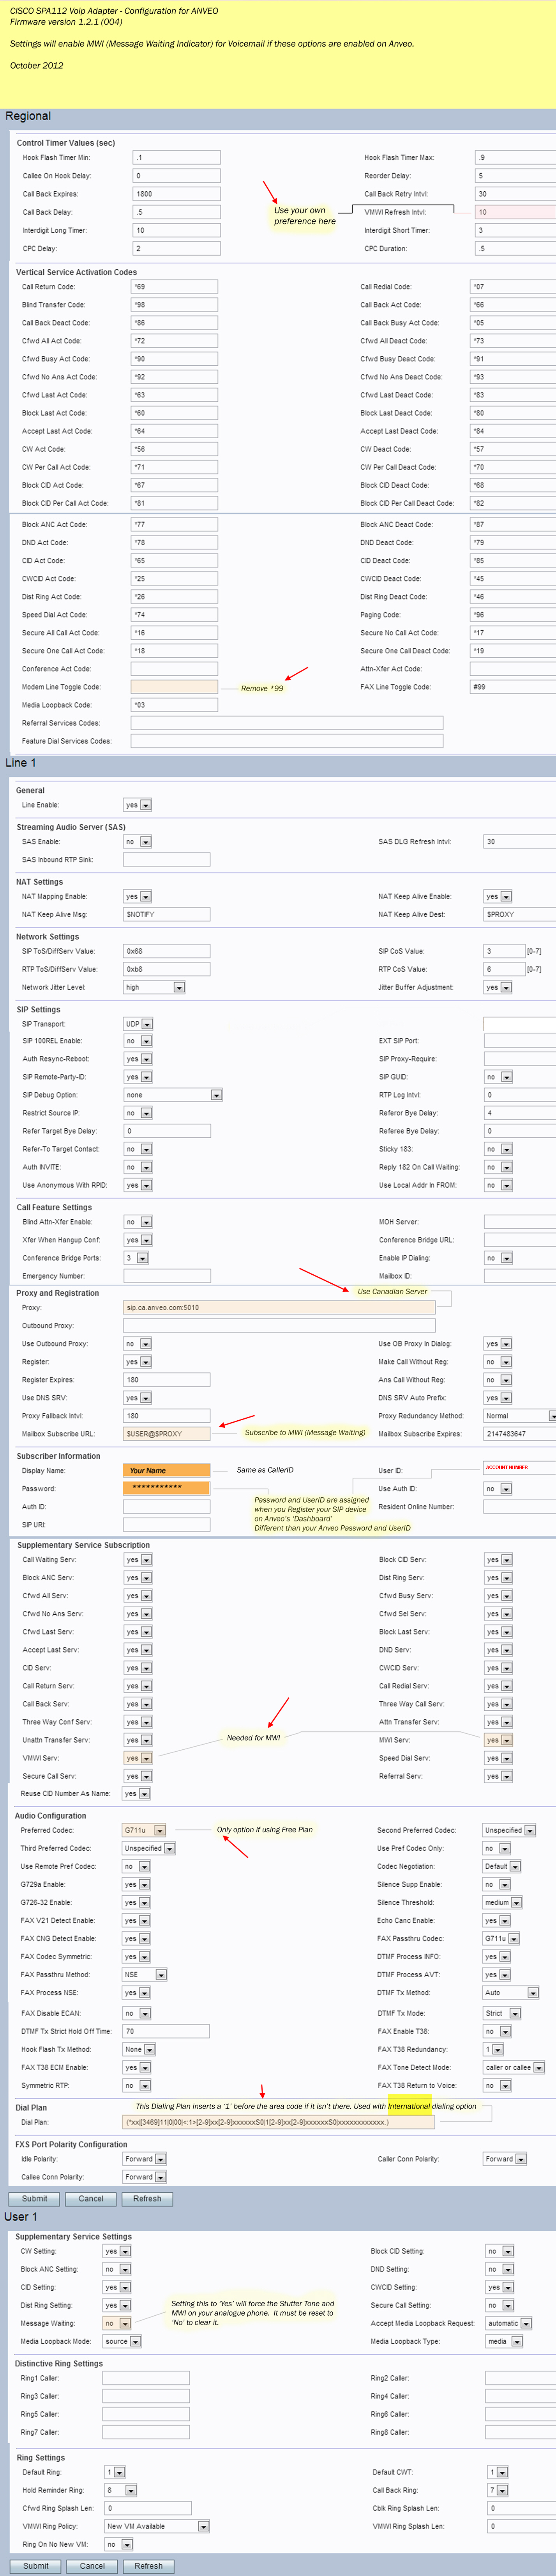Open the DTMF Tx Method dropdown
The image size is (556, 2576).
tap(511, 1993)
